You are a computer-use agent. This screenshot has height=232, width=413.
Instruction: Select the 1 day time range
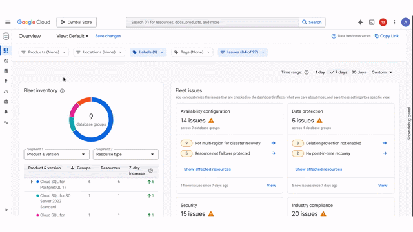[320, 72]
